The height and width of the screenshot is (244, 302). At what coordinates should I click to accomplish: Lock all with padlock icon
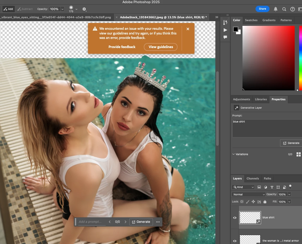coord(265,202)
